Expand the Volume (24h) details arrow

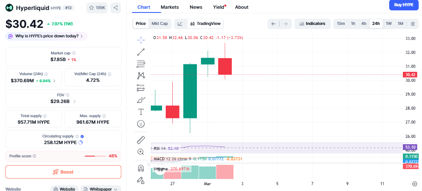coord(54,81)
